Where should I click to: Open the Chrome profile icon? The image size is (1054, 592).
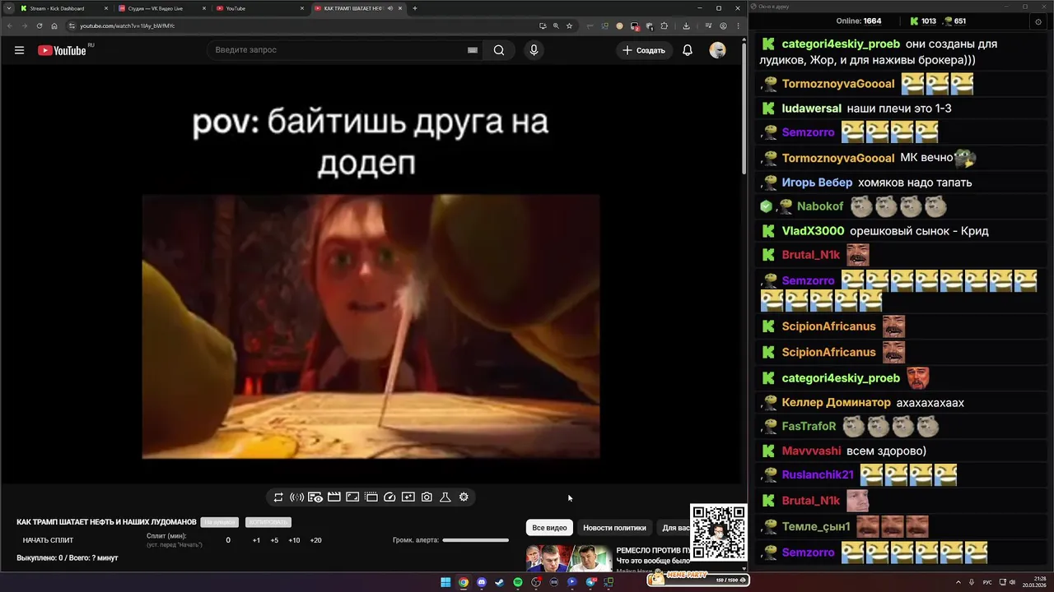(724, 25)
